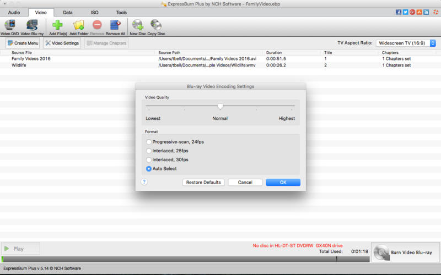Select Progressive-scan, 24fps format
The image size is (441, 275).
tap(149, 142)
